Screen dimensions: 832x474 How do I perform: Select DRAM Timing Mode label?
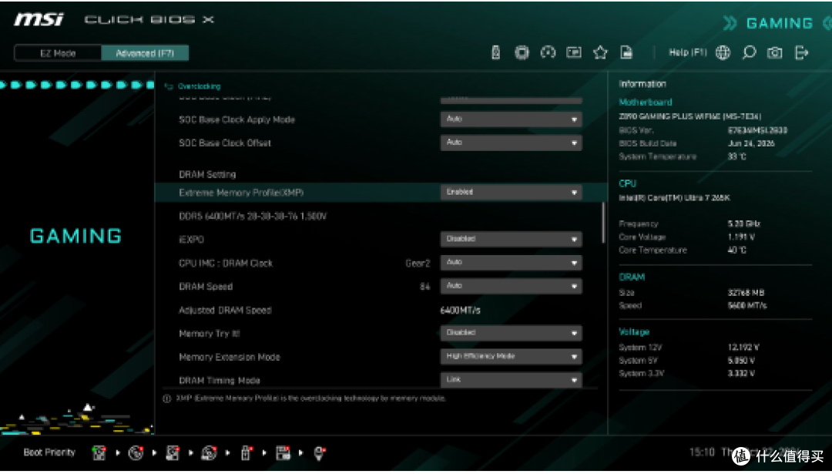pyautogui.click(x=219, y=380)
